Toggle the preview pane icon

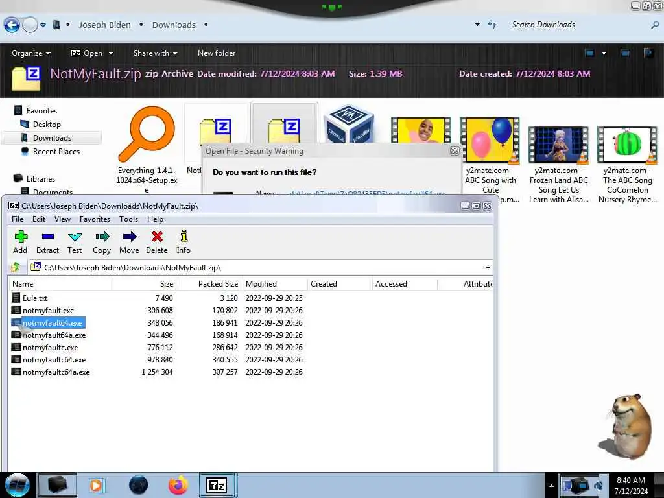pyautogui.click(x=625, y=53)
